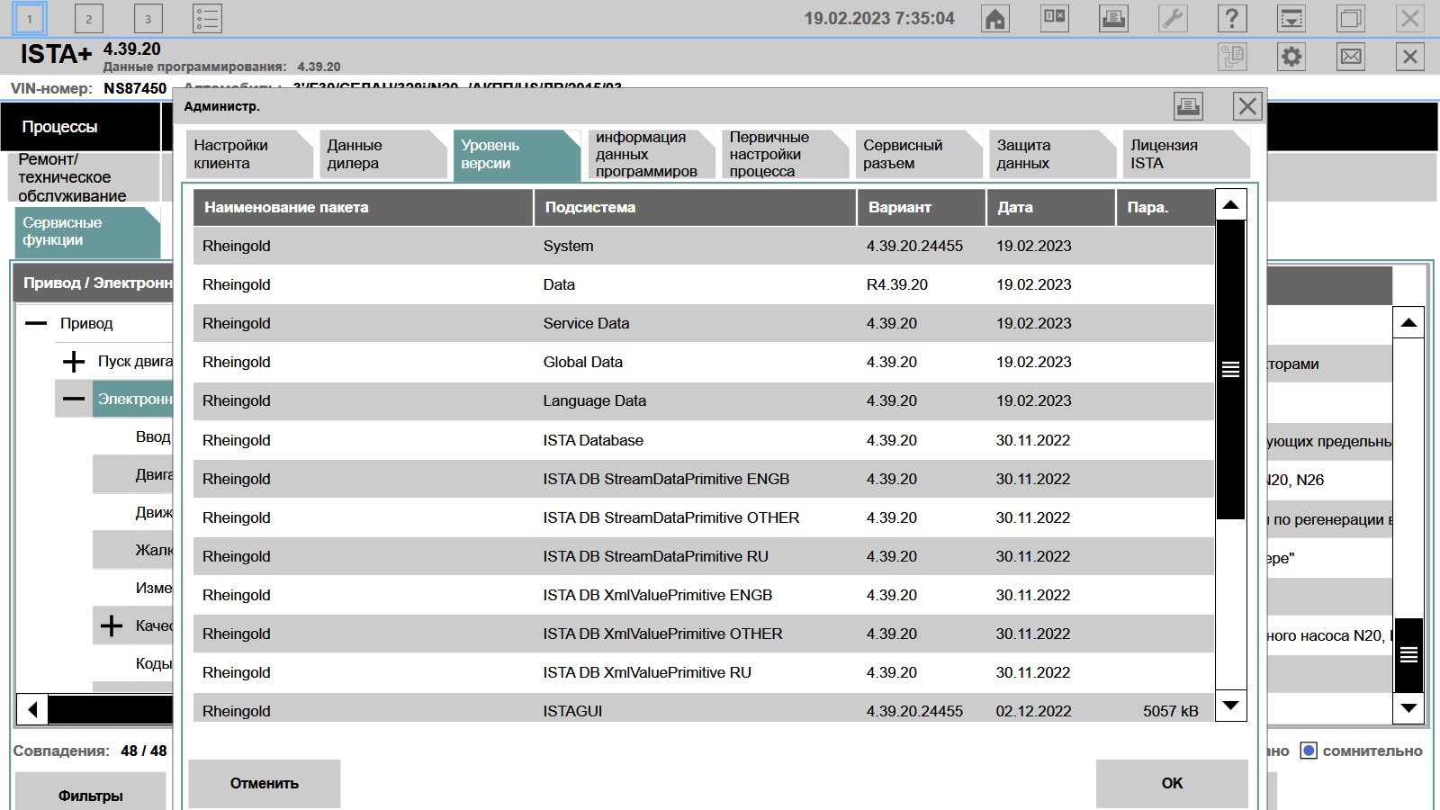
Task: Select the Language Data row
Action: pos(704,400)
